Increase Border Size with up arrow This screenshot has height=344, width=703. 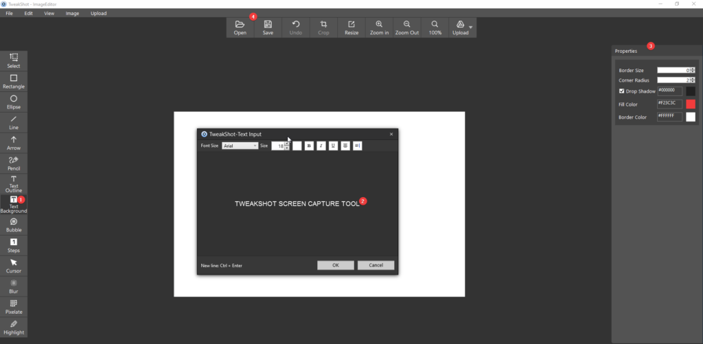click(x=693, y=69)
